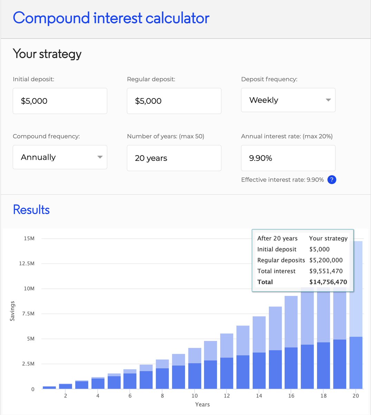This screenshot has height=415, width=371.
Task: Click the Total interest $9,551,470 tooltip value
Action: tap(326, 271)
